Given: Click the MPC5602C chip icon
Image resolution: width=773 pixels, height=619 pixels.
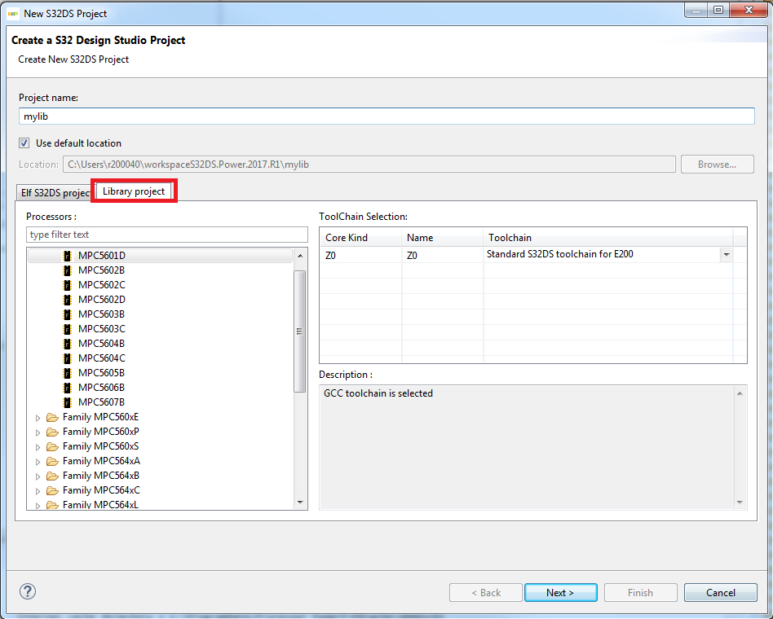Looking at the screenshot, I should (68, 285).
